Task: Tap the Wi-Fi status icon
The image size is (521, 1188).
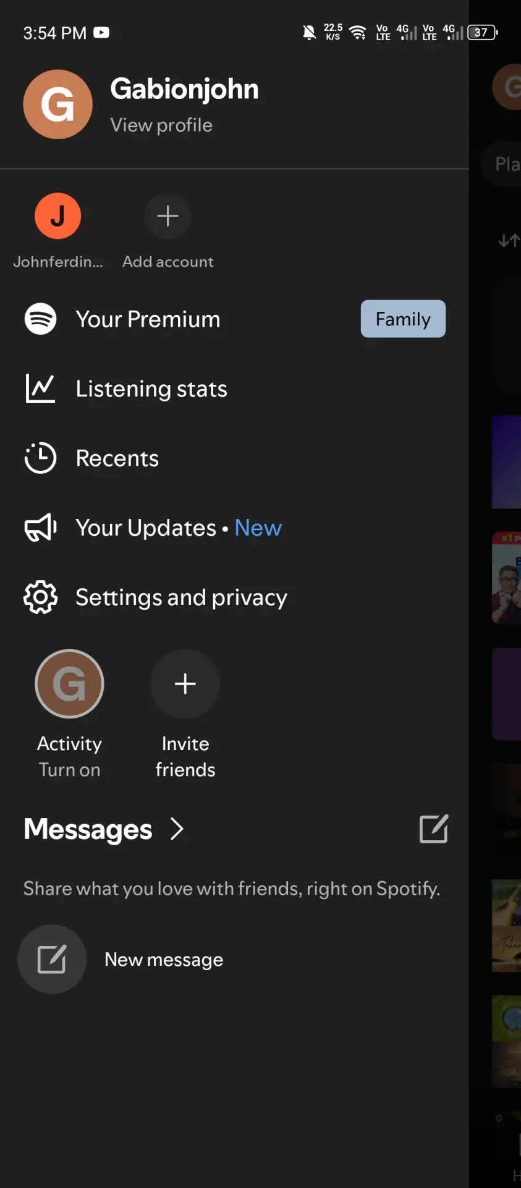Action: (x=358, y=32)
